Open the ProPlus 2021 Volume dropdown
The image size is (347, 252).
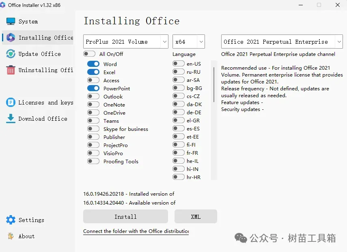[126, 41]
